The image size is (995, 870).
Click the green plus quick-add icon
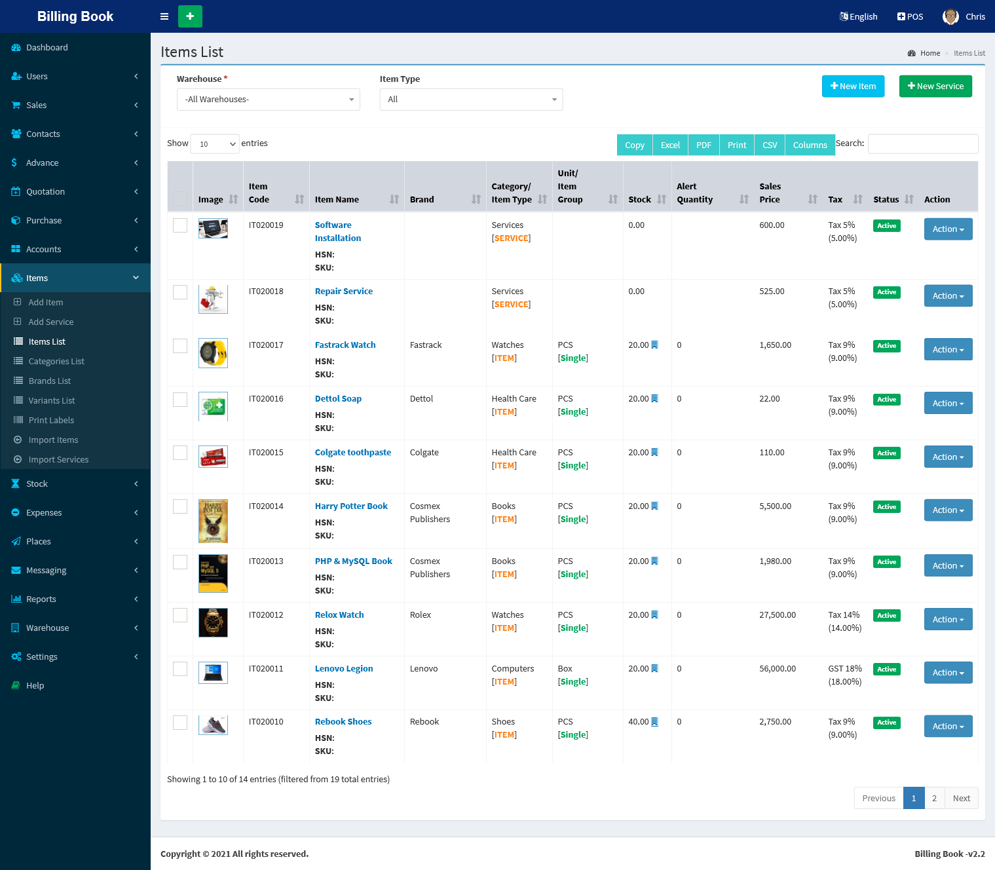[x=190, y=16]
